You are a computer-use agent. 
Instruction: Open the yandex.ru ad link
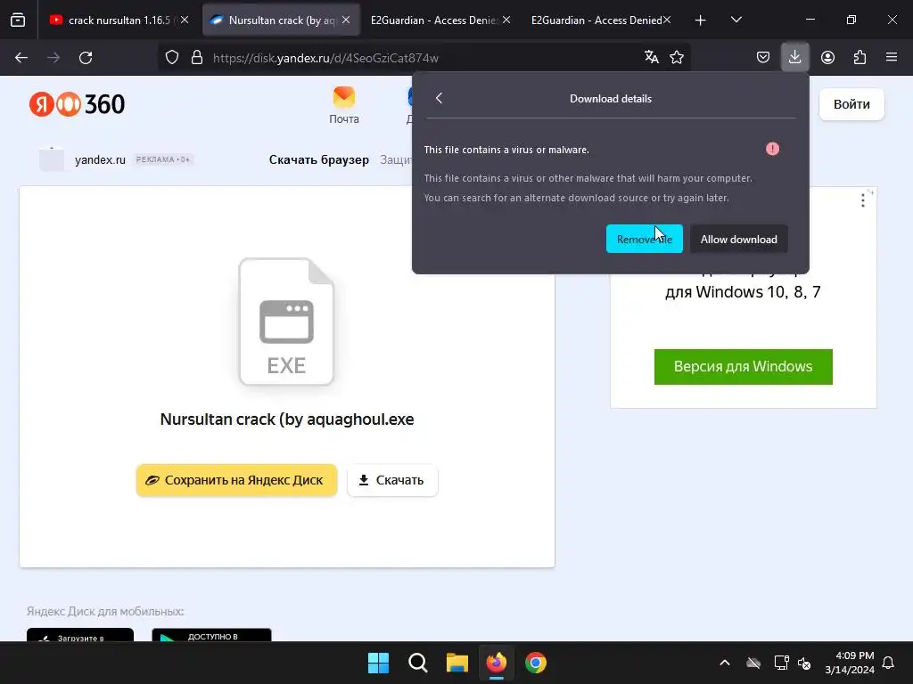click(x=100, y=159)
